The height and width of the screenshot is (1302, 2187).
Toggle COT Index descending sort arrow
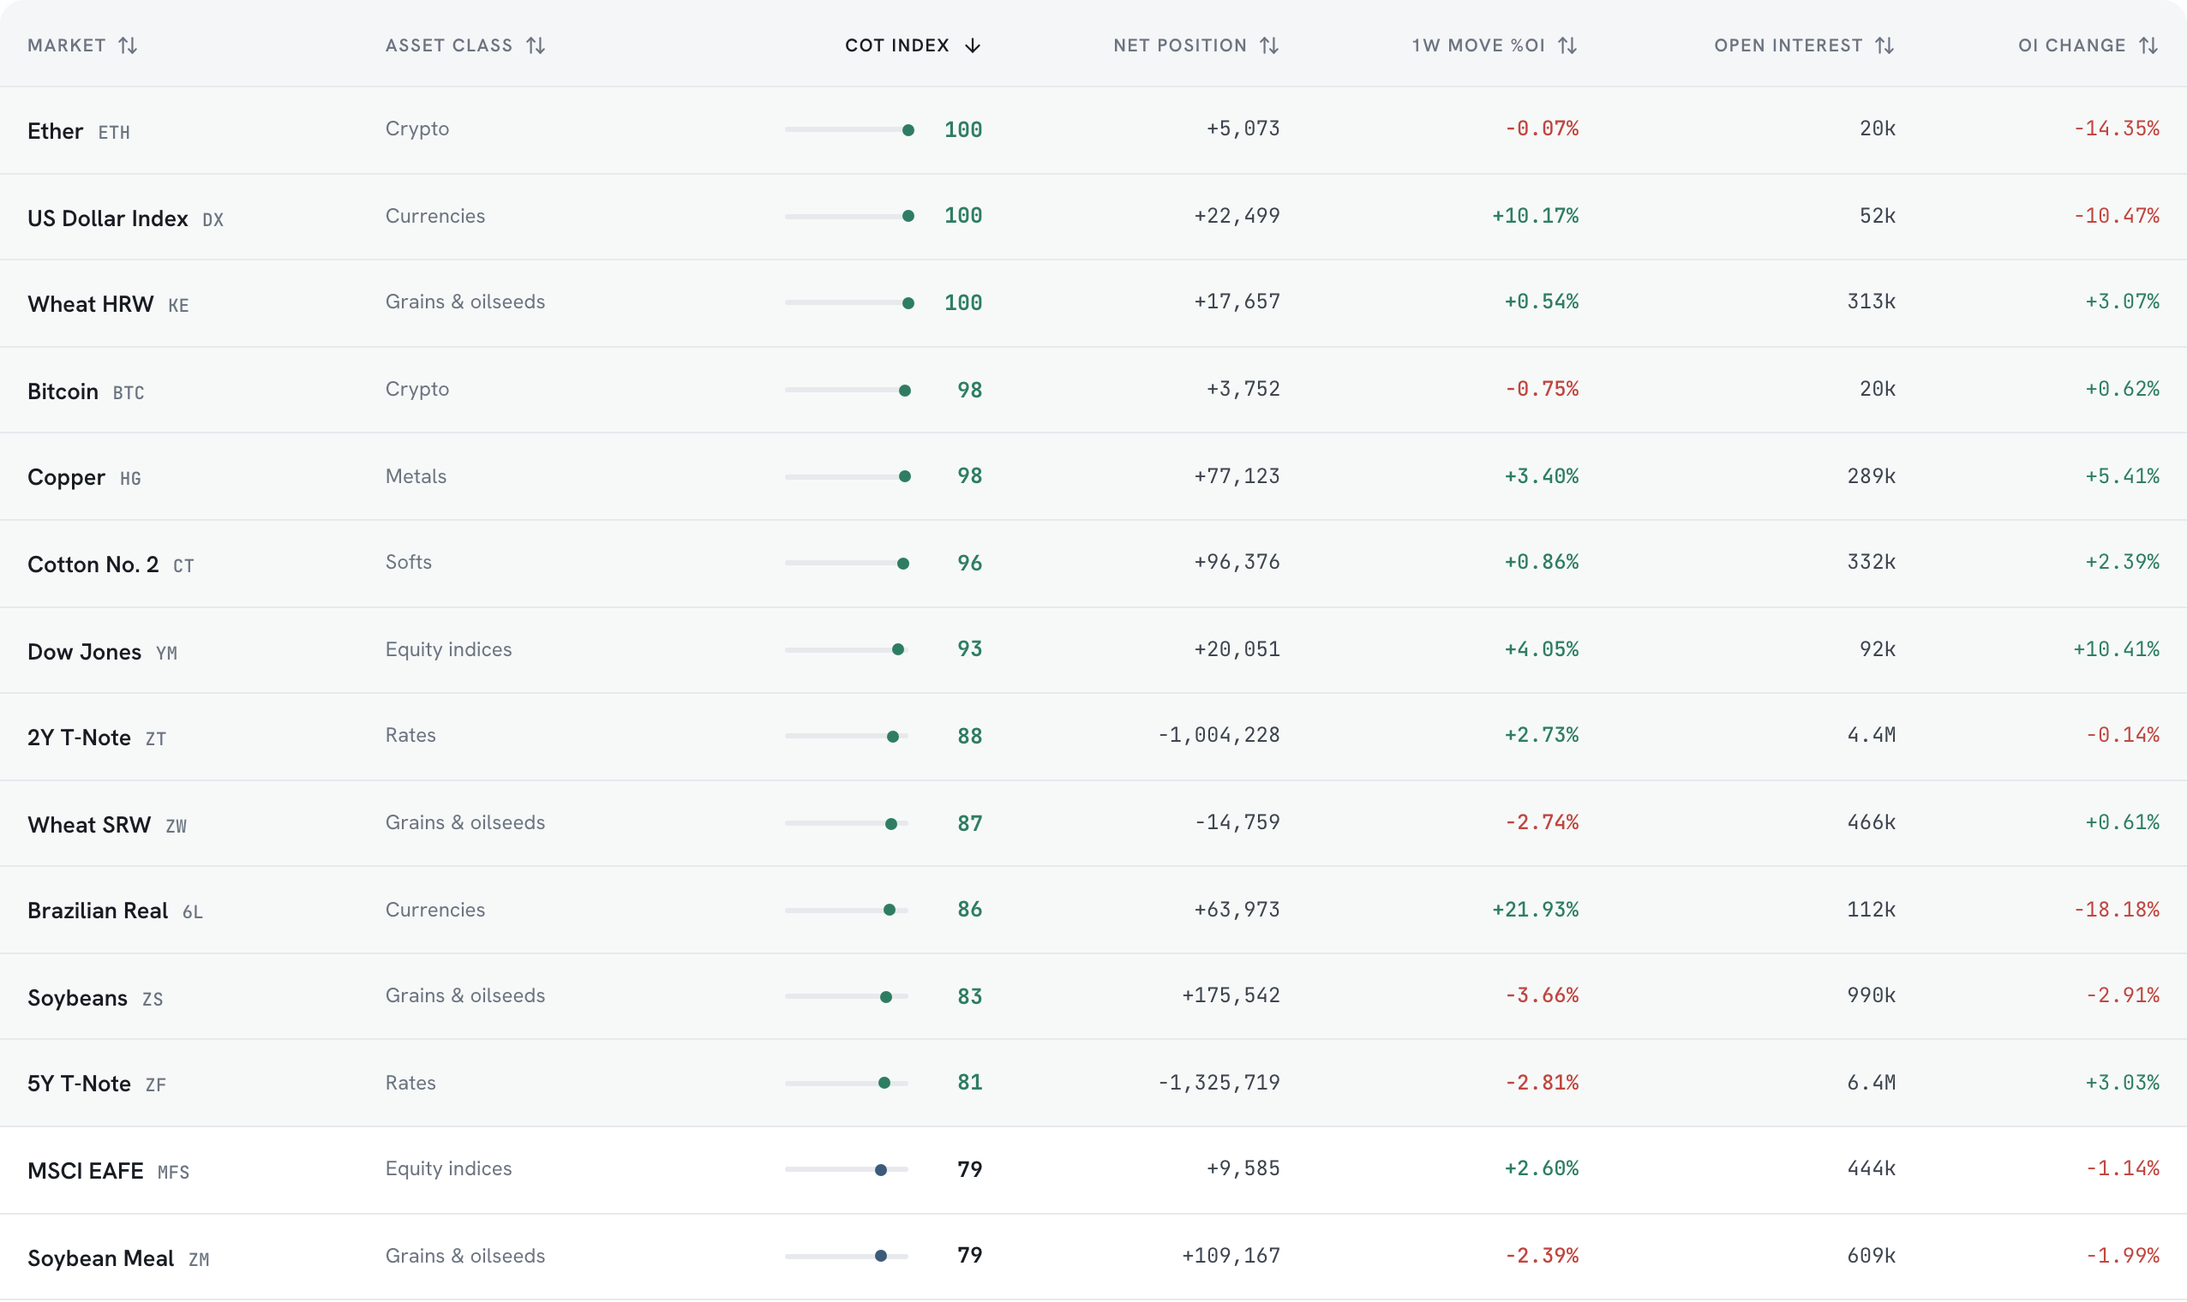pyautogui.click(x=973, y=45)
